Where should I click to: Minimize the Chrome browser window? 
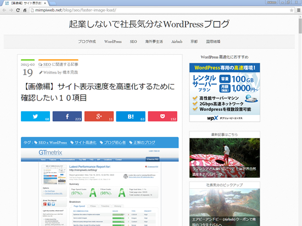283,2
